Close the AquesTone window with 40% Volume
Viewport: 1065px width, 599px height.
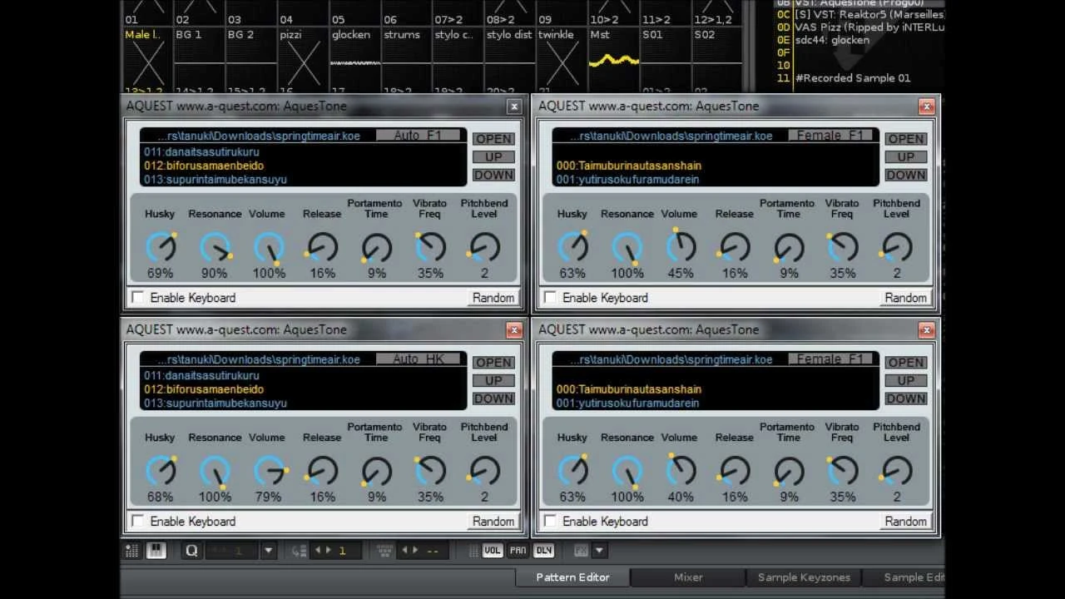click(x=926, y=330)
